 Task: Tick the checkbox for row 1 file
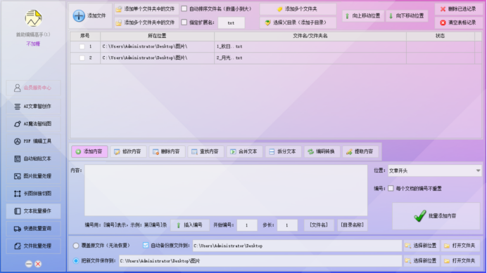click(x=82, y=46)
